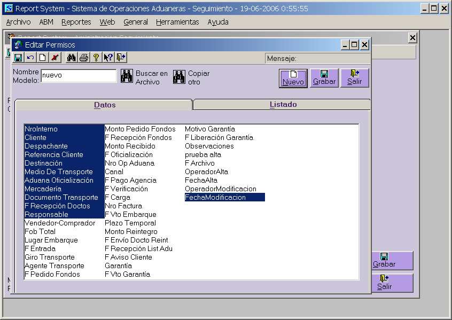Close the background window behind Editar Permisos

click(x=412, y=37)
